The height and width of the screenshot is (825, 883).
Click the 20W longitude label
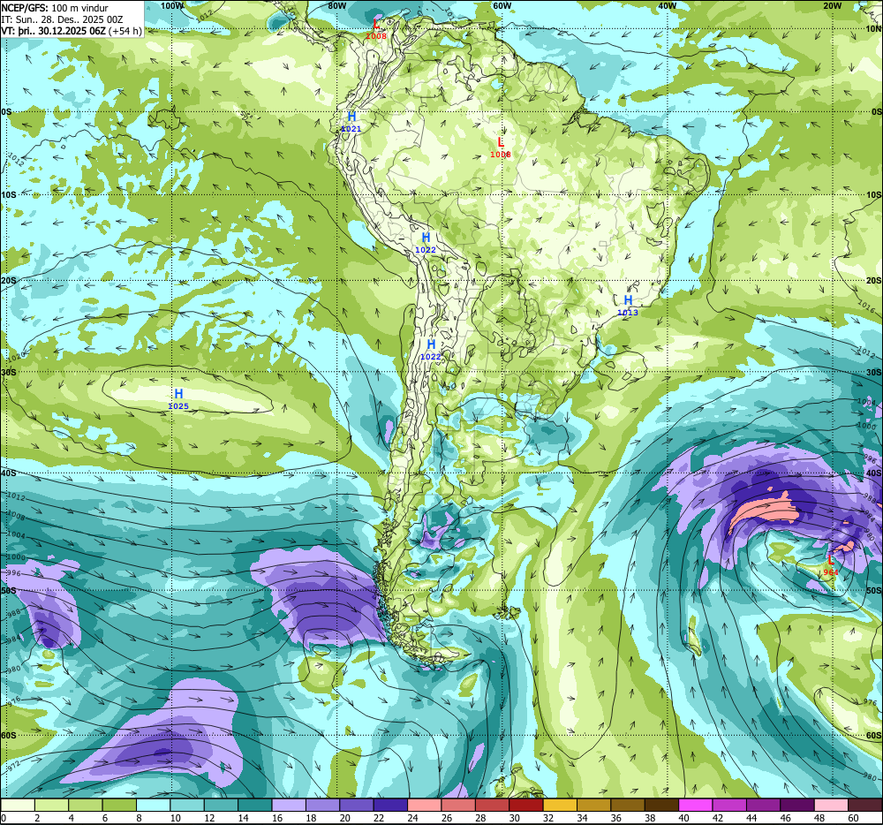832,5
